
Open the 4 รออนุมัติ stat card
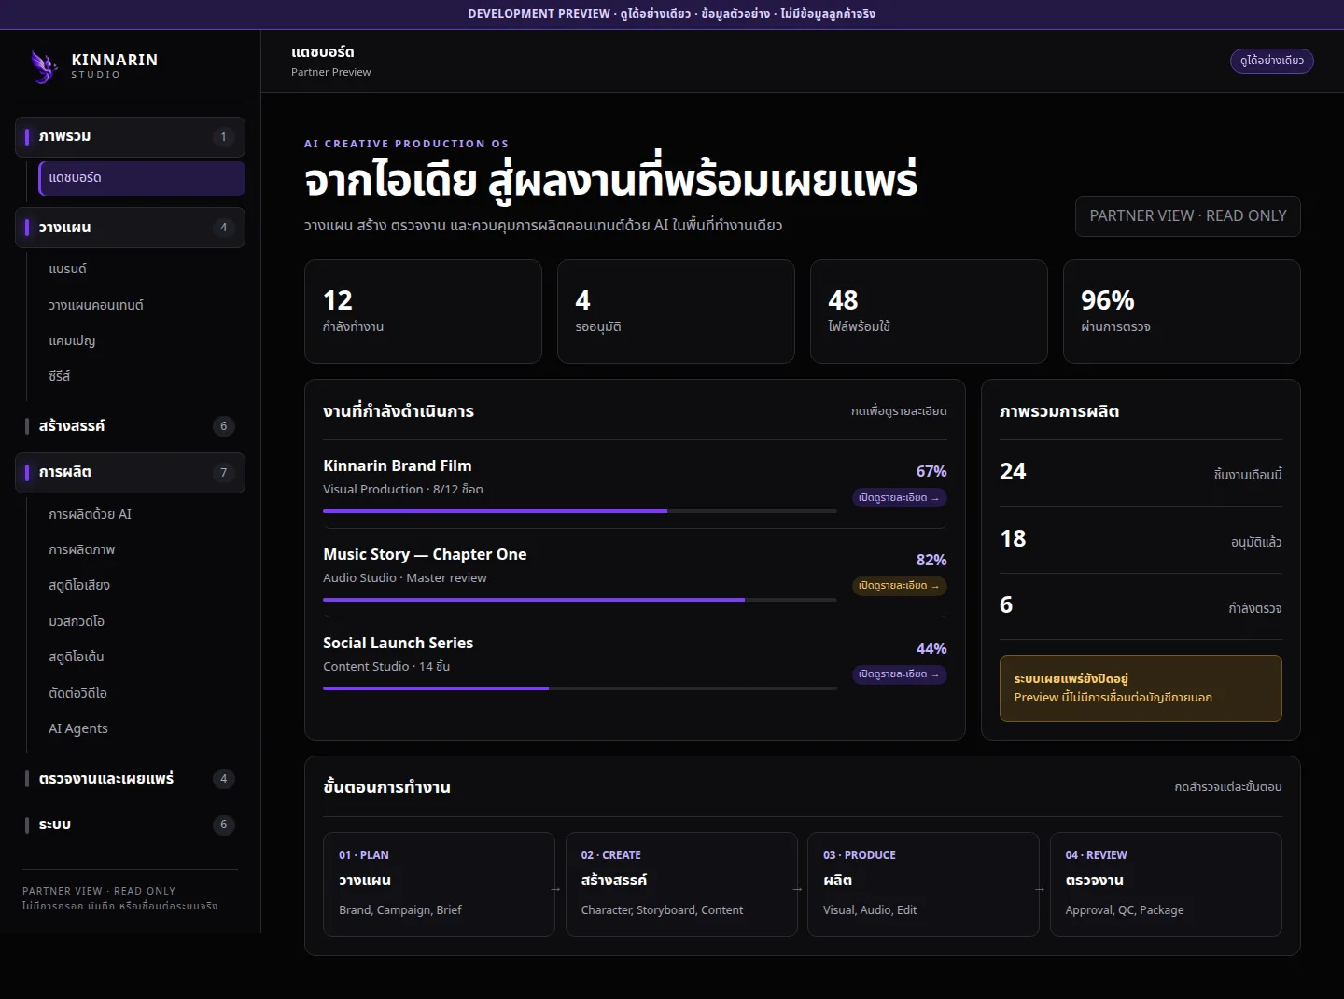click(x=676, y=312)
